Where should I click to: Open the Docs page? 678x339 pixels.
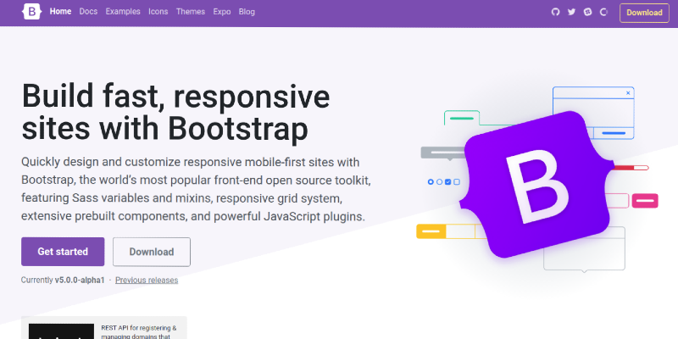pos(88,13)
